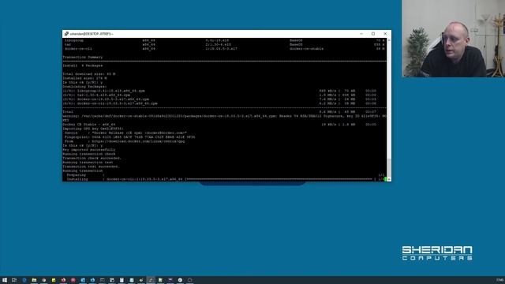Click the "Installing" docker-ce-cli progress line
This screenshot has width=505, height=284.
click(x=225, y=179)
